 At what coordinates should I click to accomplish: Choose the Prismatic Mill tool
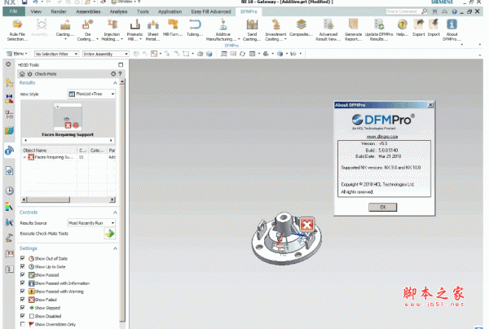135,30
